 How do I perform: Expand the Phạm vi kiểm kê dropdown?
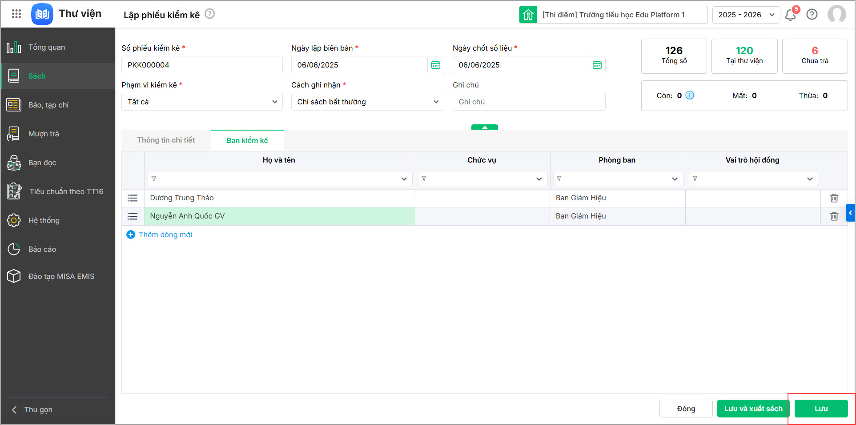202,102
